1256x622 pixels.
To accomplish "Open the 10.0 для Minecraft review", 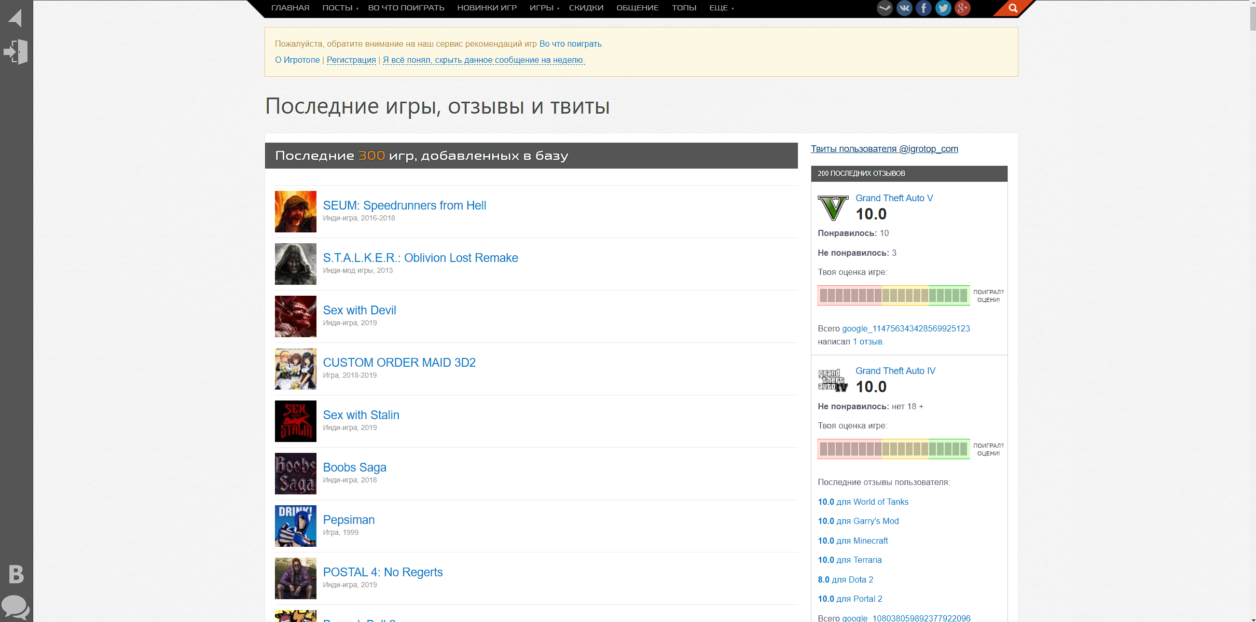I will [852, 541].
